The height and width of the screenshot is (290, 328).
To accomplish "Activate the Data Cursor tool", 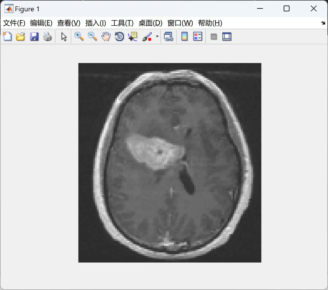I will 133,36.
